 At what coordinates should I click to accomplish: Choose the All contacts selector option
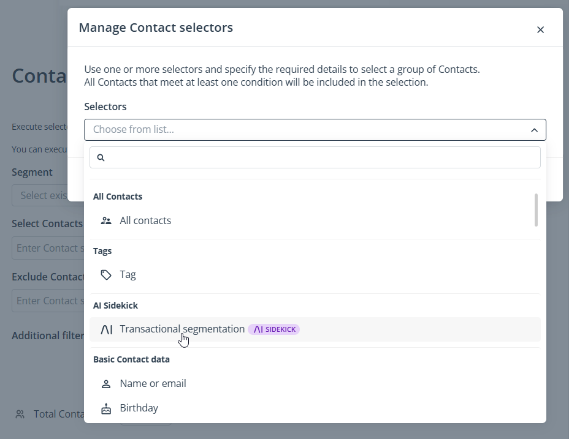click(145, 220)
